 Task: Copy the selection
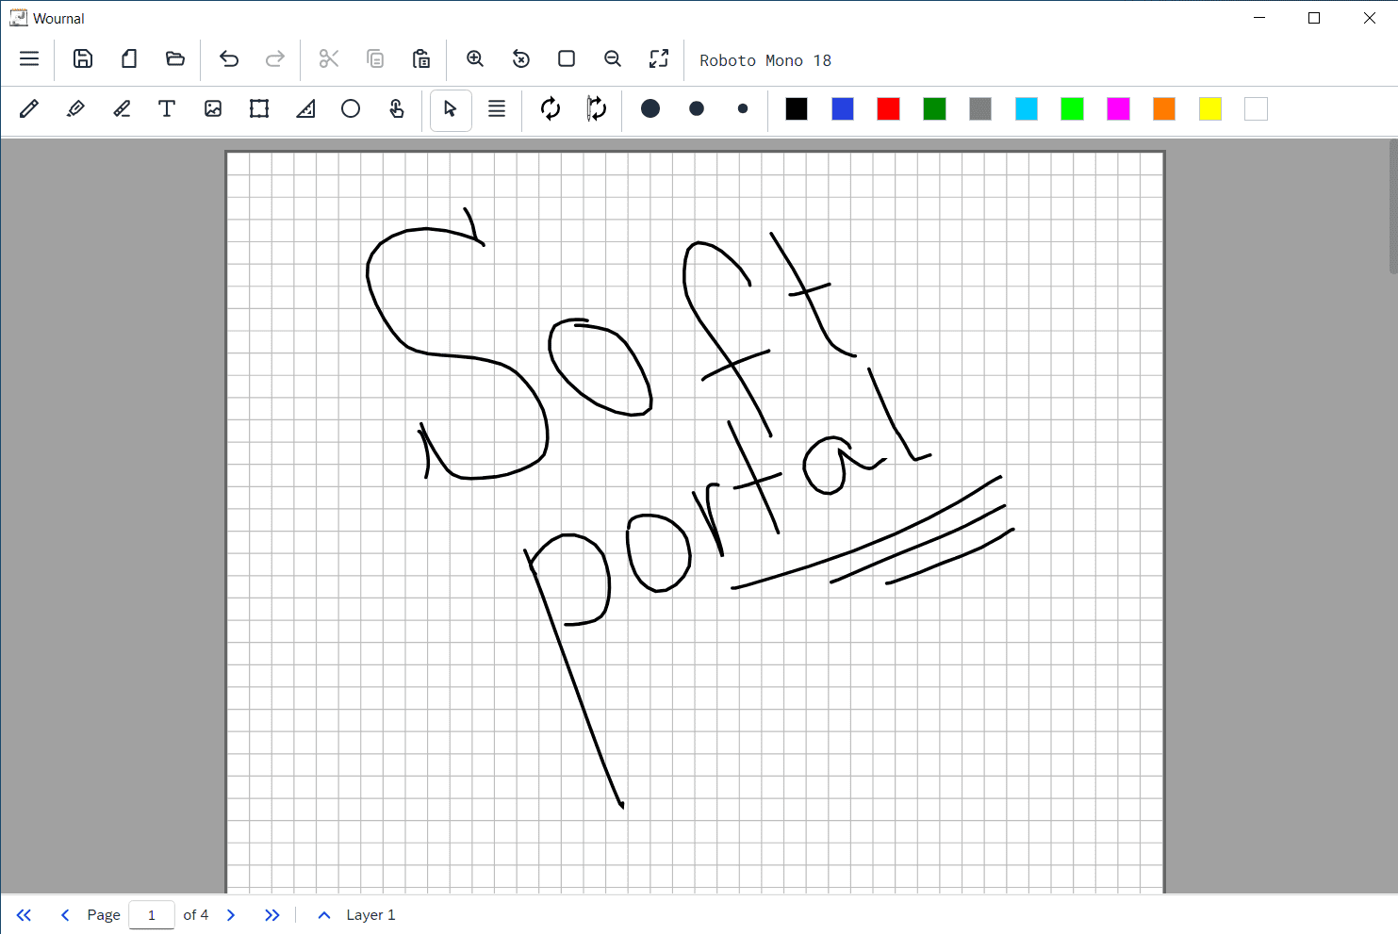(375, 59)
